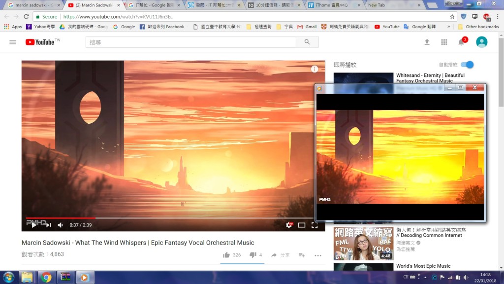Open the YouTube bookmark in bookmarks bar
504x284 pixels.
pos(387,27)
